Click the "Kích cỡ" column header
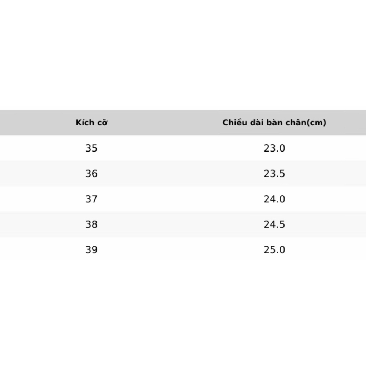The height and width of the screenshot is (366, 366). [x=91, y=123]
